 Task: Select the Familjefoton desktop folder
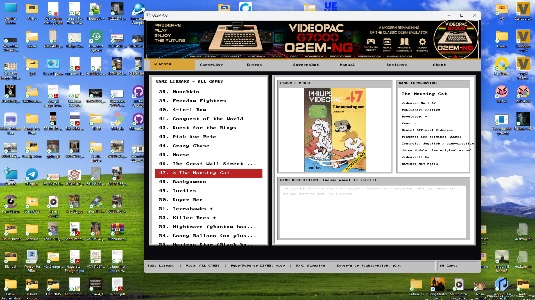32,150
